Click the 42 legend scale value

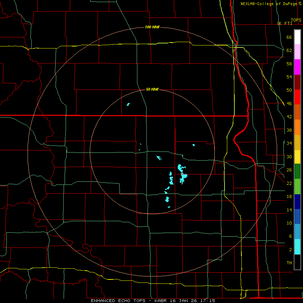(x=289, y=117)
